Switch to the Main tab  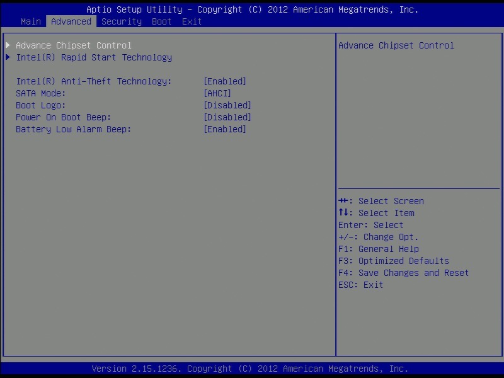(31, 21)
